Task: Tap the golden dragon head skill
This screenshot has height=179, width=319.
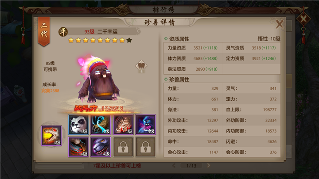Action: (51, 136)
